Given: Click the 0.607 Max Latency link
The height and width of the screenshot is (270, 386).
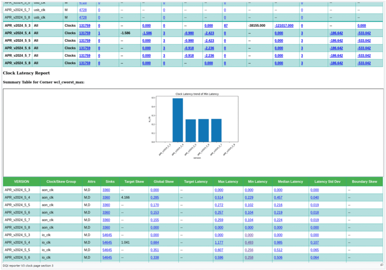Looking at the screenshot, I should coord(219,250).
